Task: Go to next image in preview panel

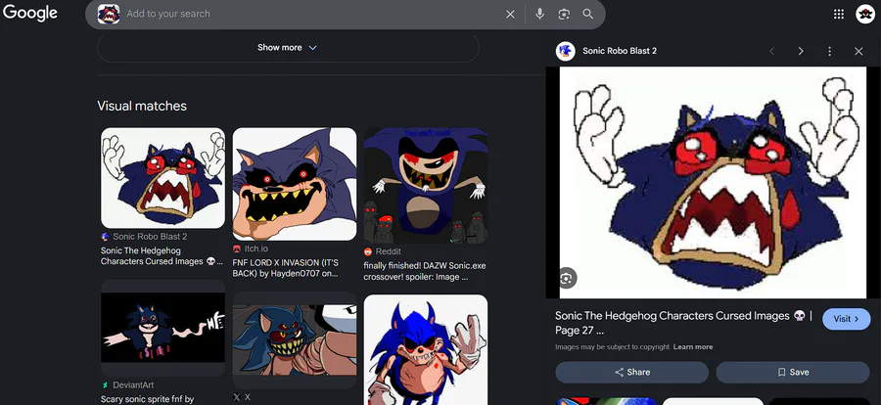Action: click(801, 51)
